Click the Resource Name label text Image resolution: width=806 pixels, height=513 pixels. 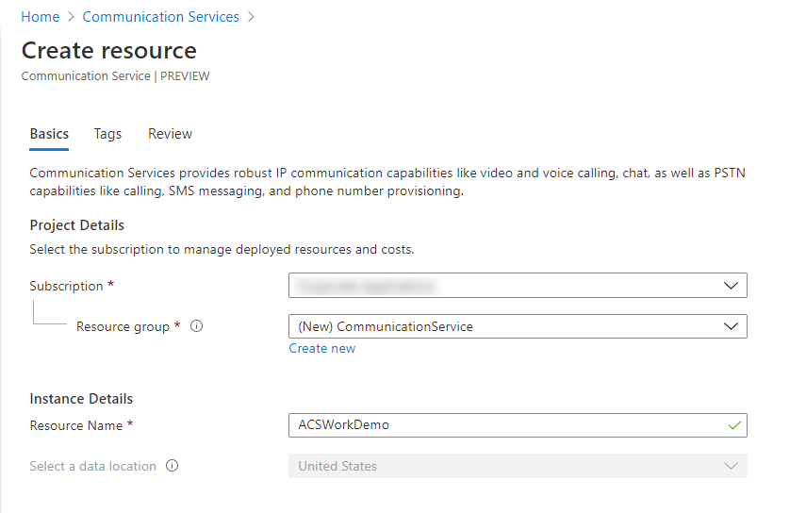tap(76, 425)
